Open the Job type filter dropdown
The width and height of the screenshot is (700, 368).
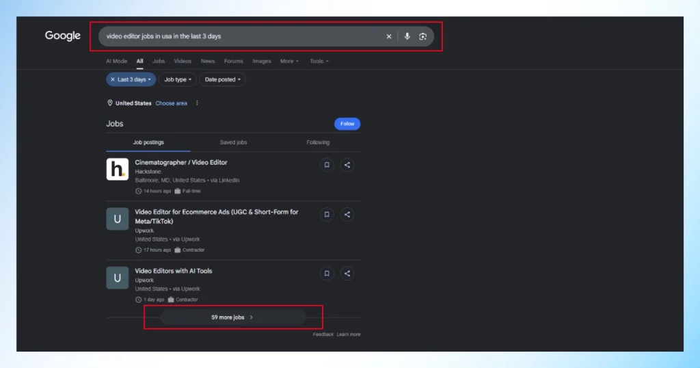177,79
